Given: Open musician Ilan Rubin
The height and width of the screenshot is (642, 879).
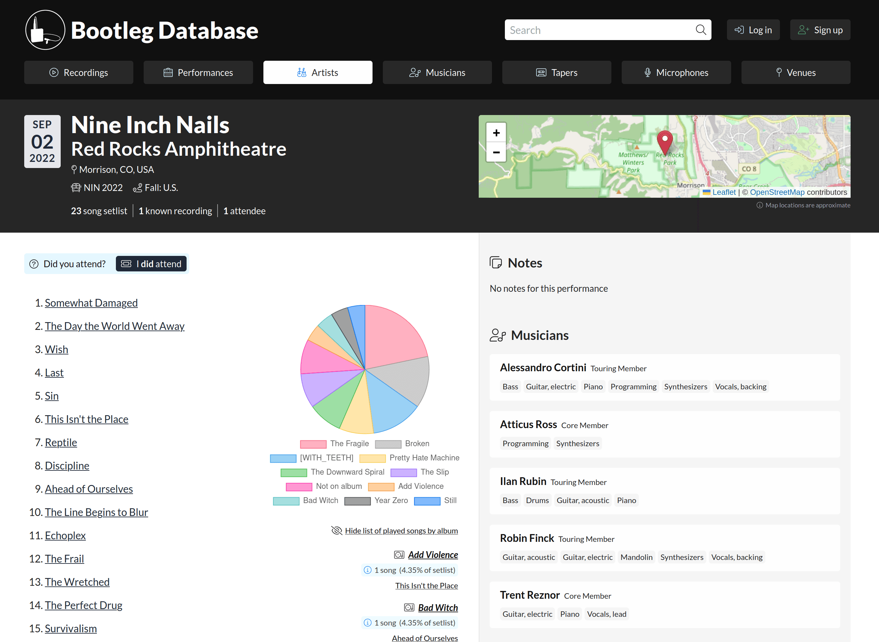Looking at the screenshot, I should [x=523, y=481].
